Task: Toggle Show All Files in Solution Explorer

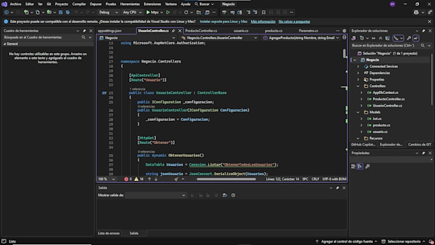Action: pos(388,38)
